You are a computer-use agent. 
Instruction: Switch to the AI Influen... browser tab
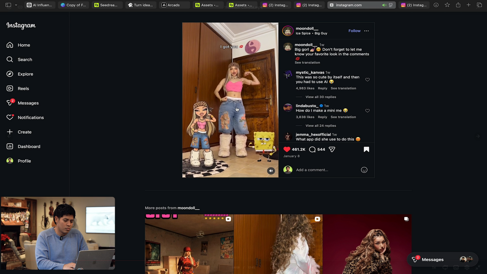[39, 5]
